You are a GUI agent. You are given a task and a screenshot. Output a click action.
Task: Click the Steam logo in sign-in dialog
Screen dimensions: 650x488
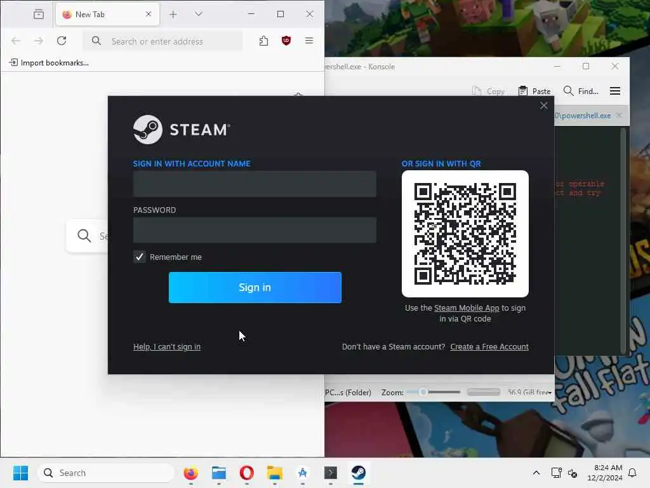[x=181, y=130]
